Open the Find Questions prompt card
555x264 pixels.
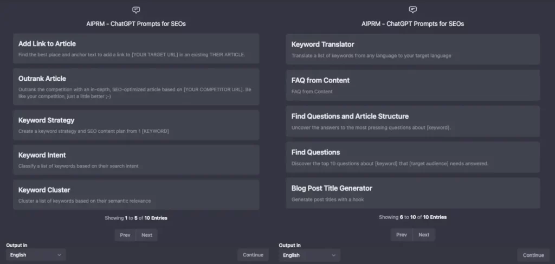pyautogui.click(x=412, y=157)
